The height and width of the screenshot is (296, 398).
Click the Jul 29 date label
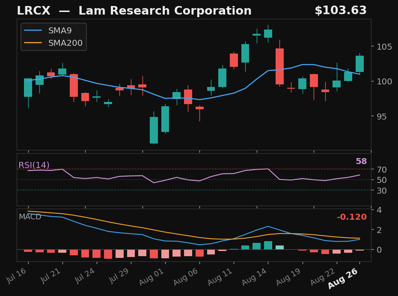(x=119, y=276)
